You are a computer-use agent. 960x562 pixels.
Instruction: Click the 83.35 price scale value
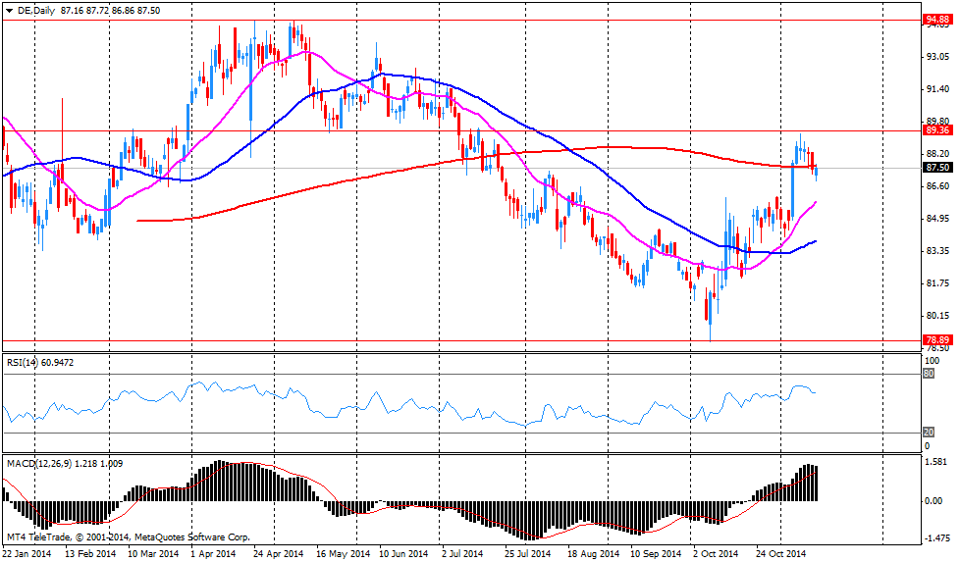pyautogui.click(x=938, y=251)
